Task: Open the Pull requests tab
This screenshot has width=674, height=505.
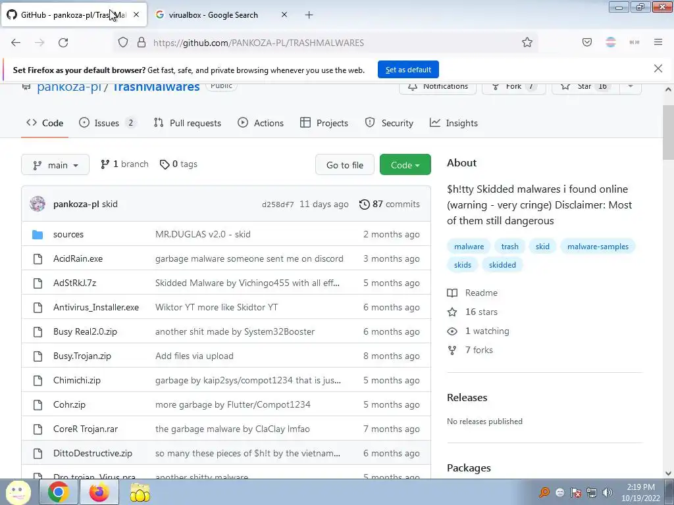Action: [188, 123]
